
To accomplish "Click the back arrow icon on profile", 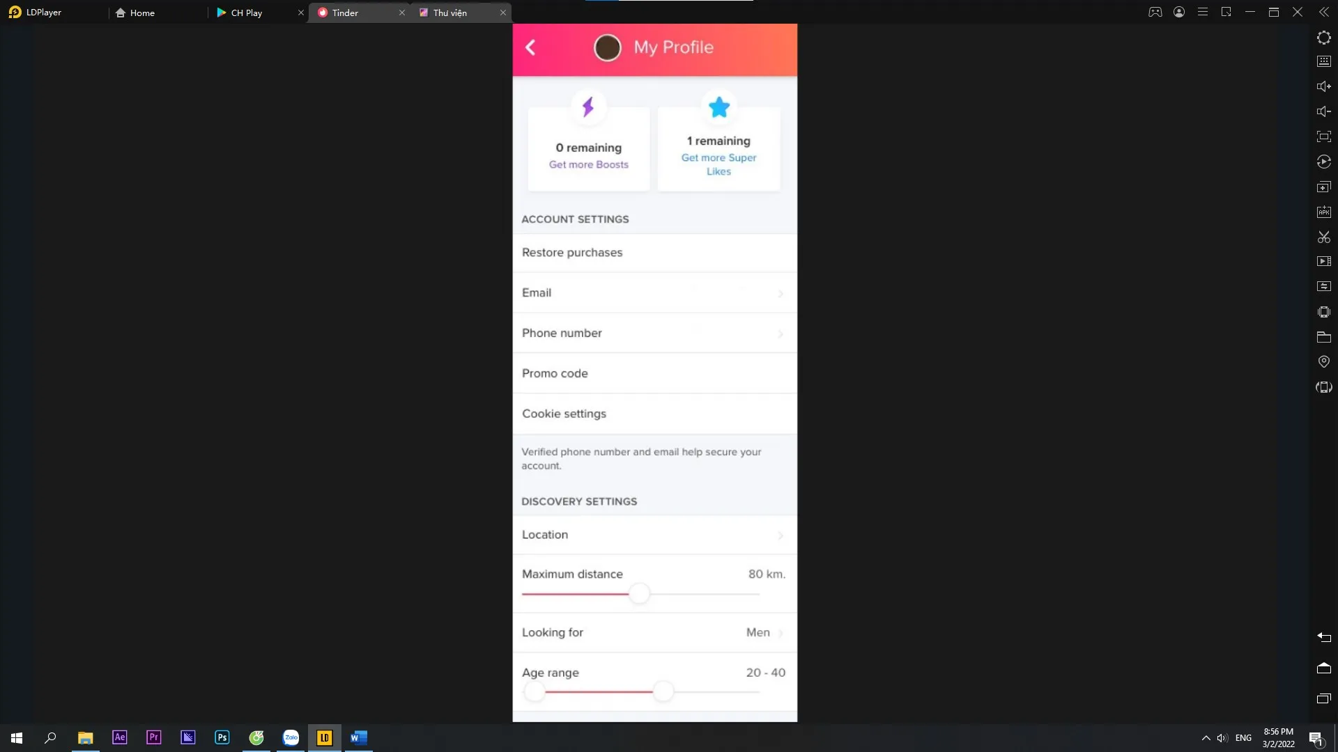I will (530, 47).
